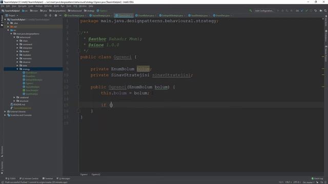The image size is (328, 184).
Task: Click the lock read-only icon in status bar
Action: (317, 182)
